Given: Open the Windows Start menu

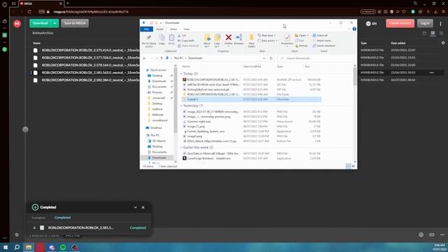Looking at the screenshot, I should click(x=6, y=247).
